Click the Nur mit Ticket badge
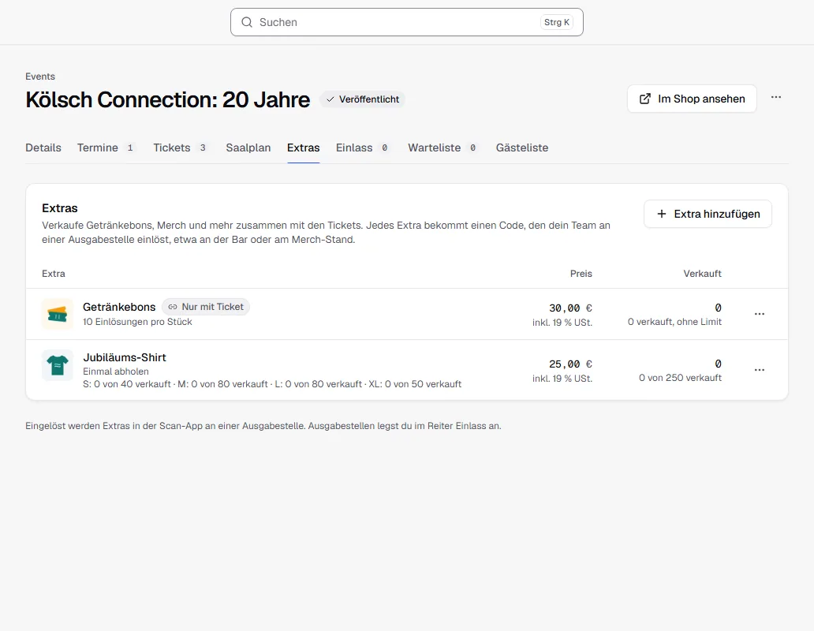Screen dimensions: 814x631 [206, 307]
